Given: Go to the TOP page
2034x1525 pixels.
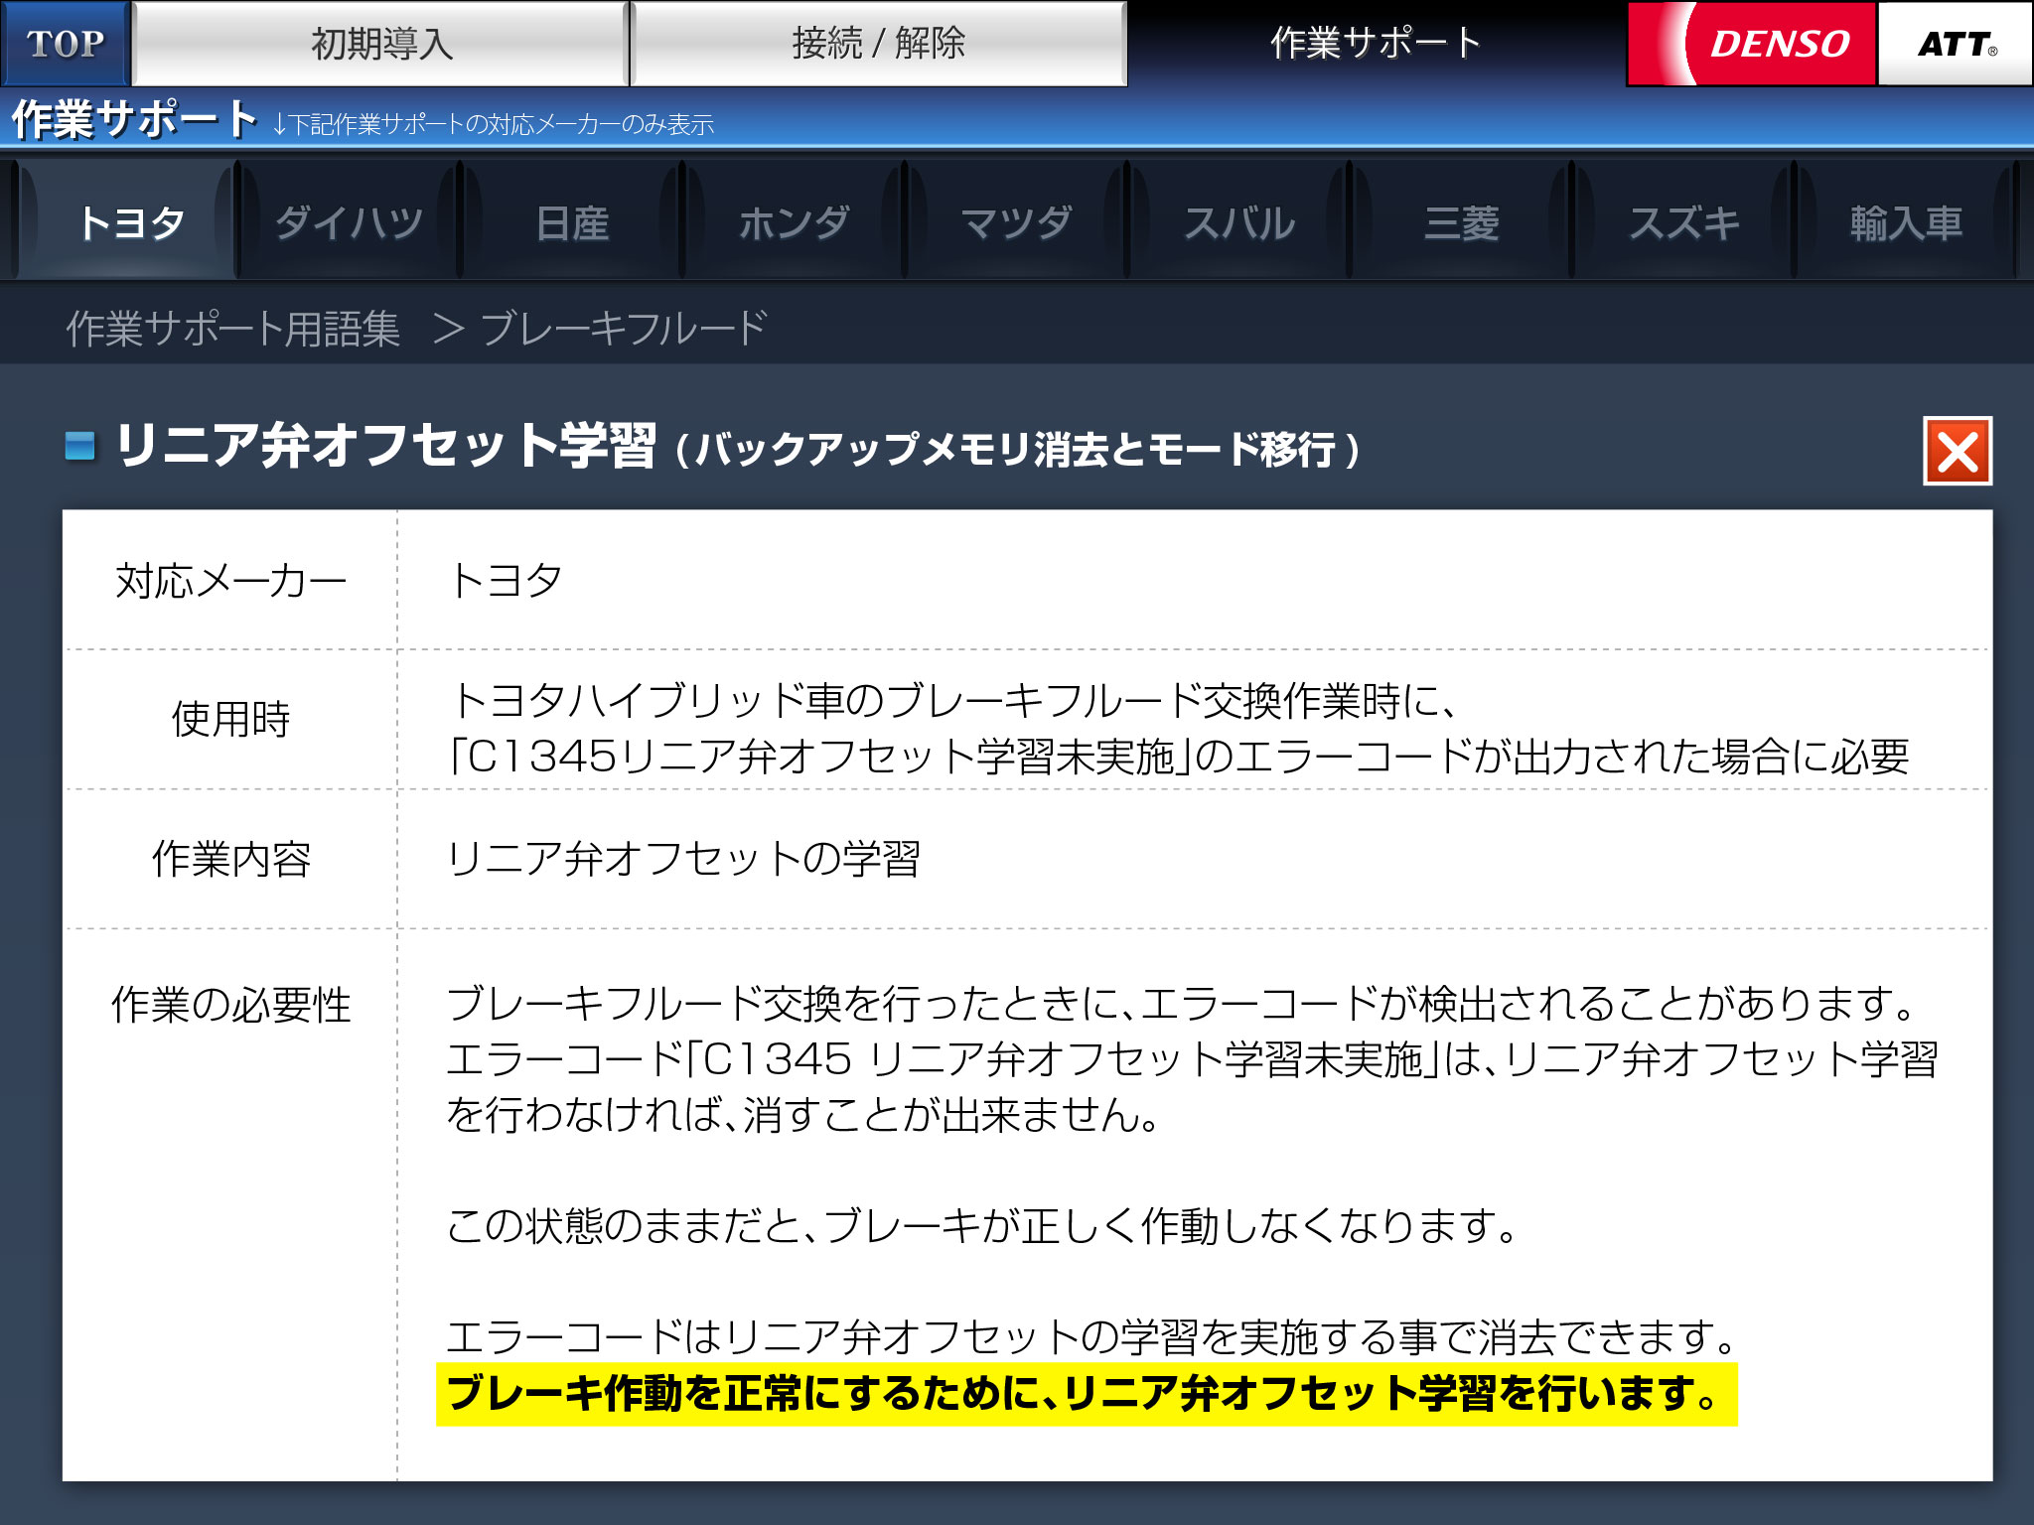Looking at the screenshot, I should (66, 44).
